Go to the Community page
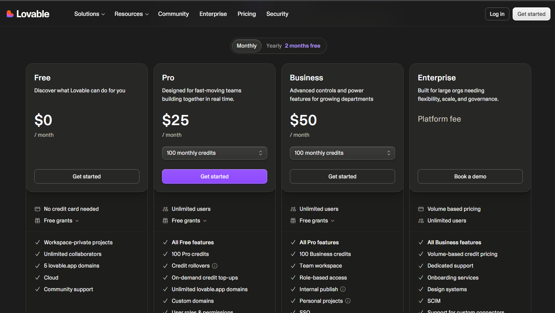Viewport: 555px width, 313px height. pyautogui.click(x=173, y=14)
